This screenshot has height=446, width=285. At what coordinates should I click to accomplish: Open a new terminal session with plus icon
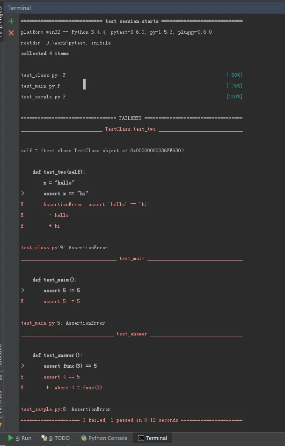coord(11,22)
